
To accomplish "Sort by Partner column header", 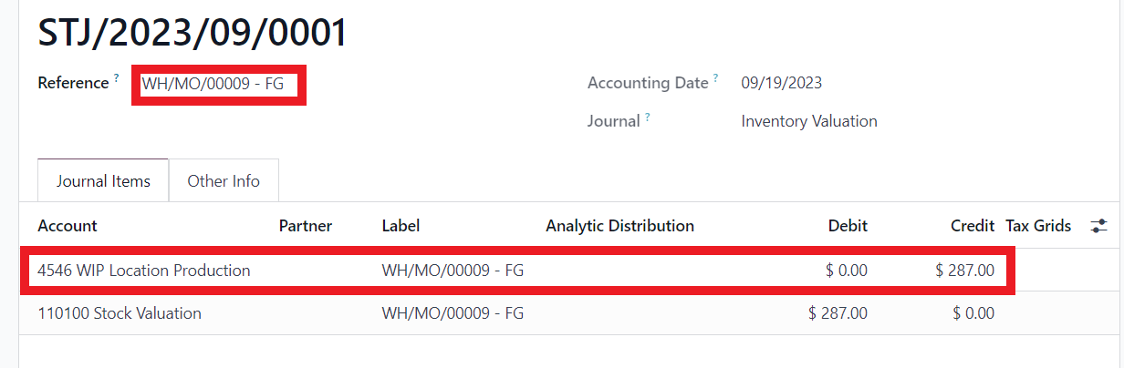I will pyautogui.click(x=306, y=226).
